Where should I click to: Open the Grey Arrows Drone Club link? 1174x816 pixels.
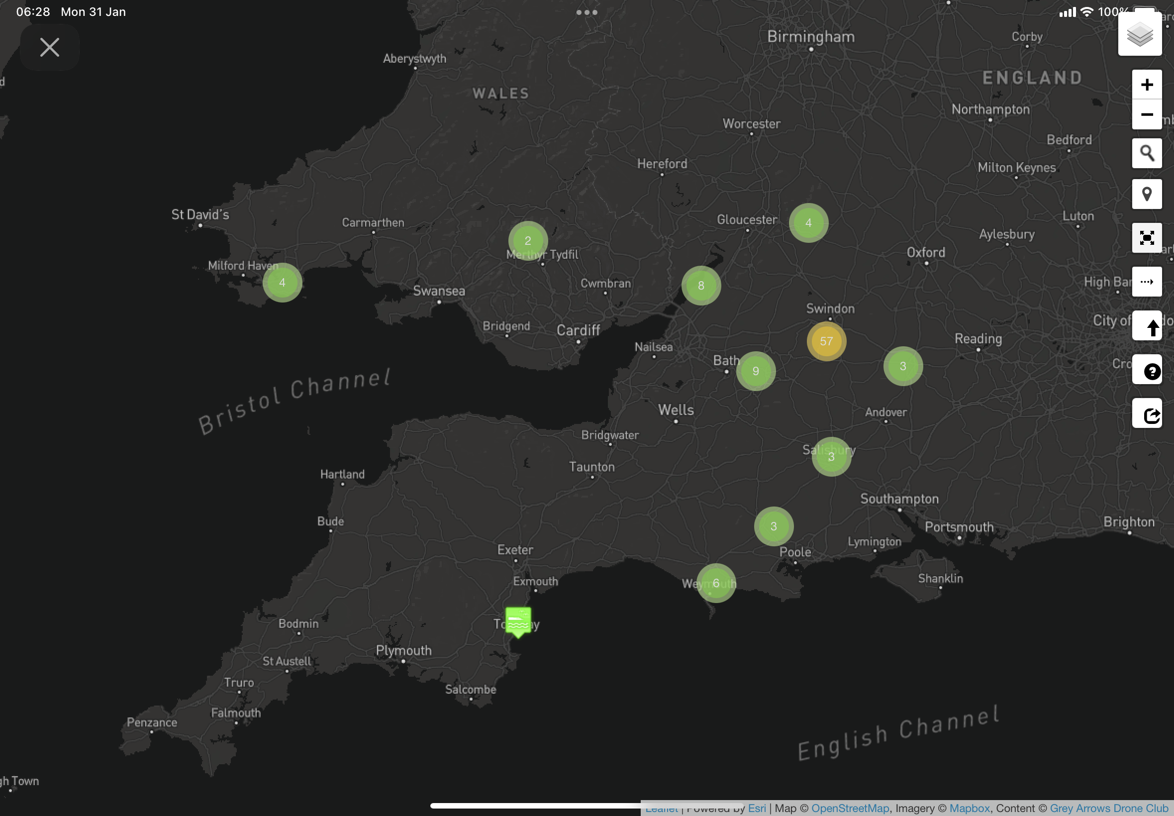point(1108,809)
